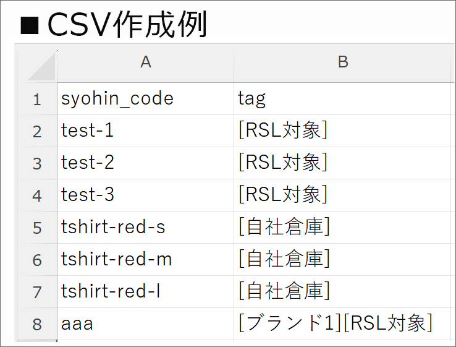Image resolution: width=456 pixels, height=347 pixels.
Task: Click cell tshirt-red-s
Action: click(145, 228)
